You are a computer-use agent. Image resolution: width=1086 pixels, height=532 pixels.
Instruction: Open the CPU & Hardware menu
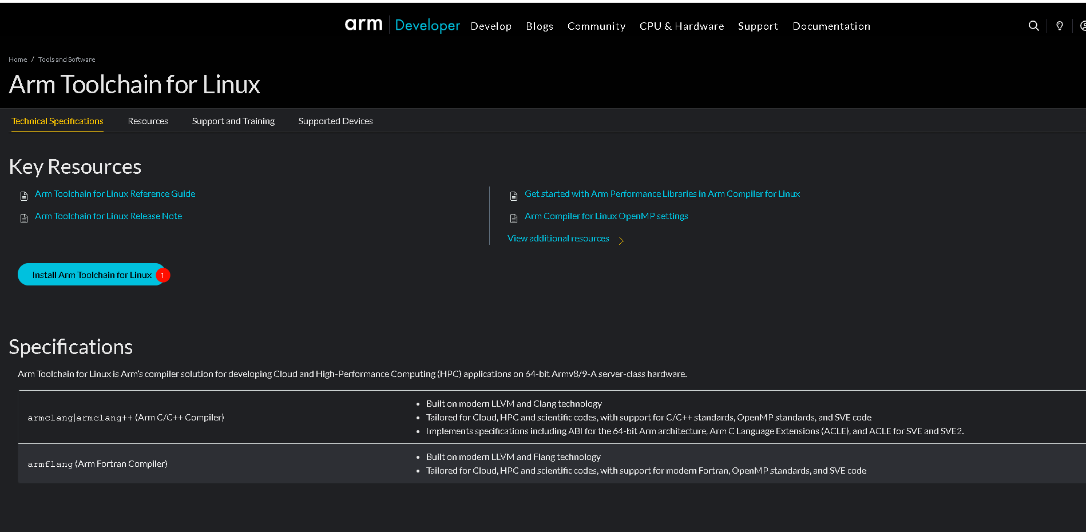(x=681, y=26)
